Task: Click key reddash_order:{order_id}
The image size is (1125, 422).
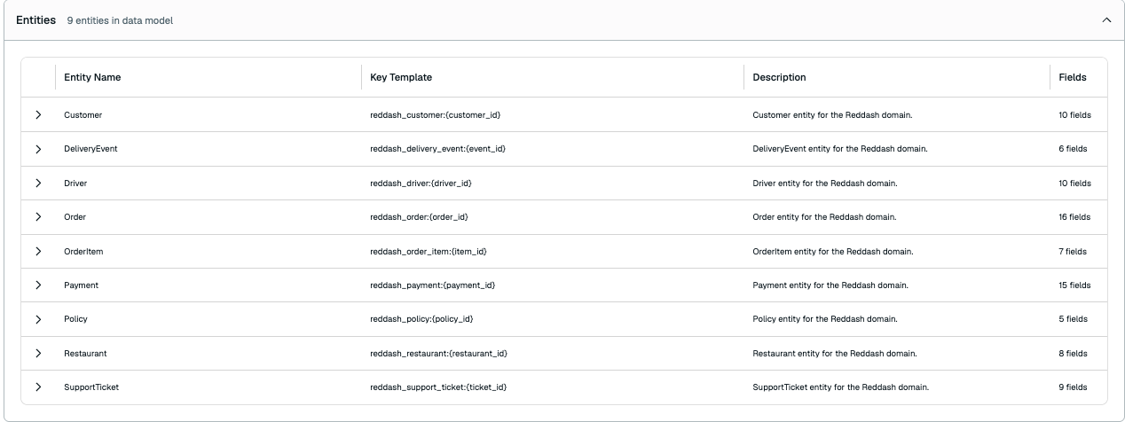Action: [419, 217]
